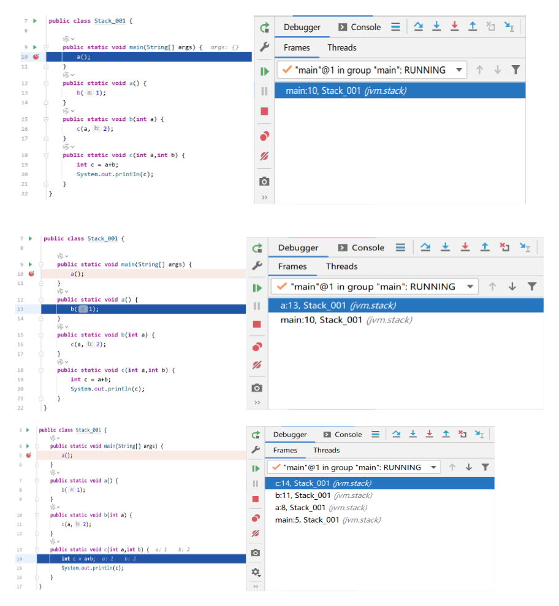Viewport: 559px width, 606px height.
Task: Click Step Into icon in debugger showing only main:10 frame
Action: click(436, 26)
